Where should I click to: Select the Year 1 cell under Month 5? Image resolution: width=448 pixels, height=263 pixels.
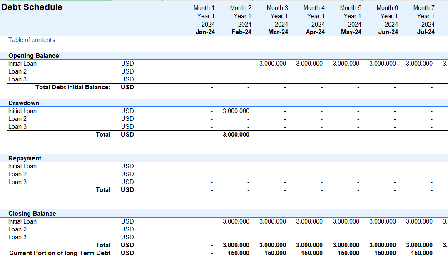tap(352, 16)
